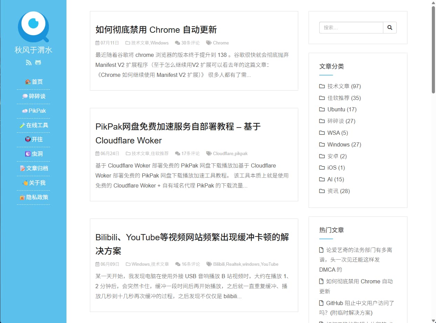Viewport: 436px width, 323px height.
Task: Open the AI (15) category link
Action: (335, 179)
